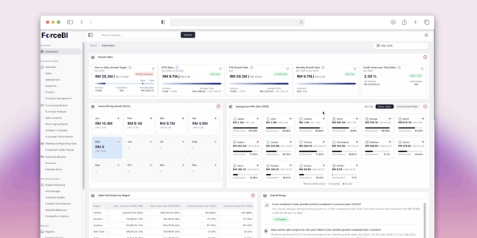This screenshot has height=238, width=477.
Task: Click chart icon beside Sales Distribution by Region
Action: [93, 195]
